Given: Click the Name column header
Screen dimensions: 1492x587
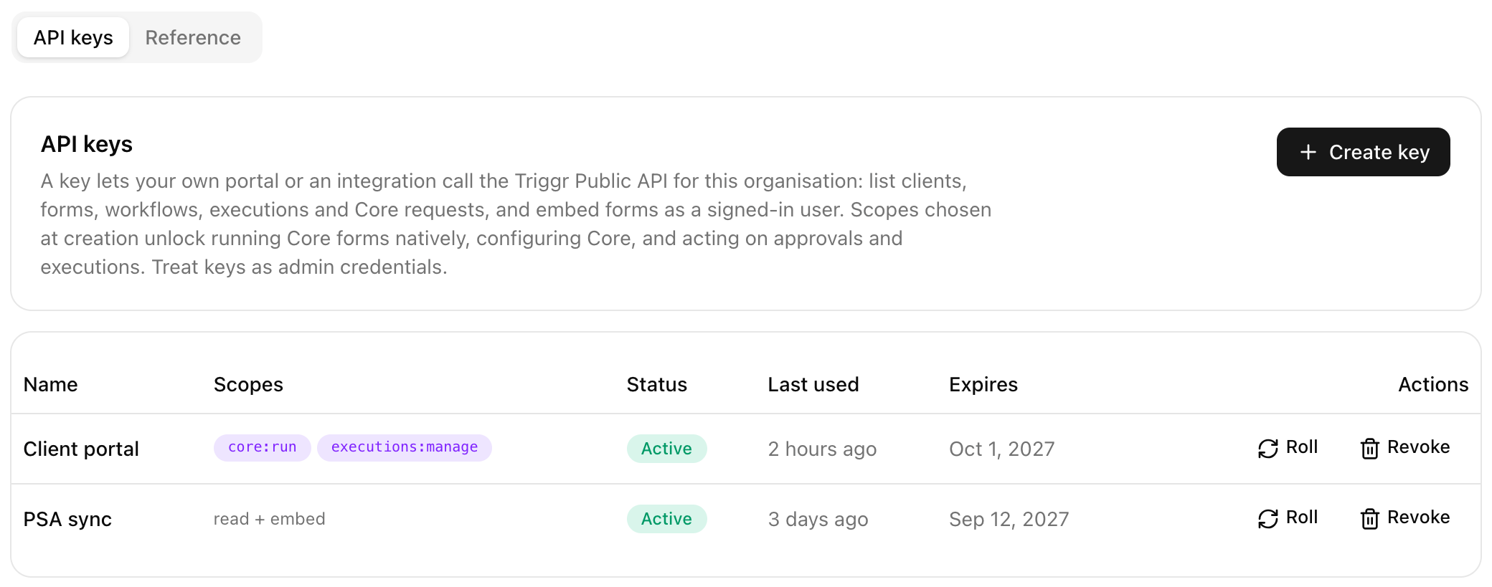Looking at the screenshot, I should 50,384.
